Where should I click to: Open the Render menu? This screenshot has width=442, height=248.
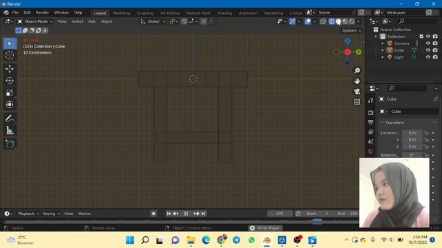[42, 12]
